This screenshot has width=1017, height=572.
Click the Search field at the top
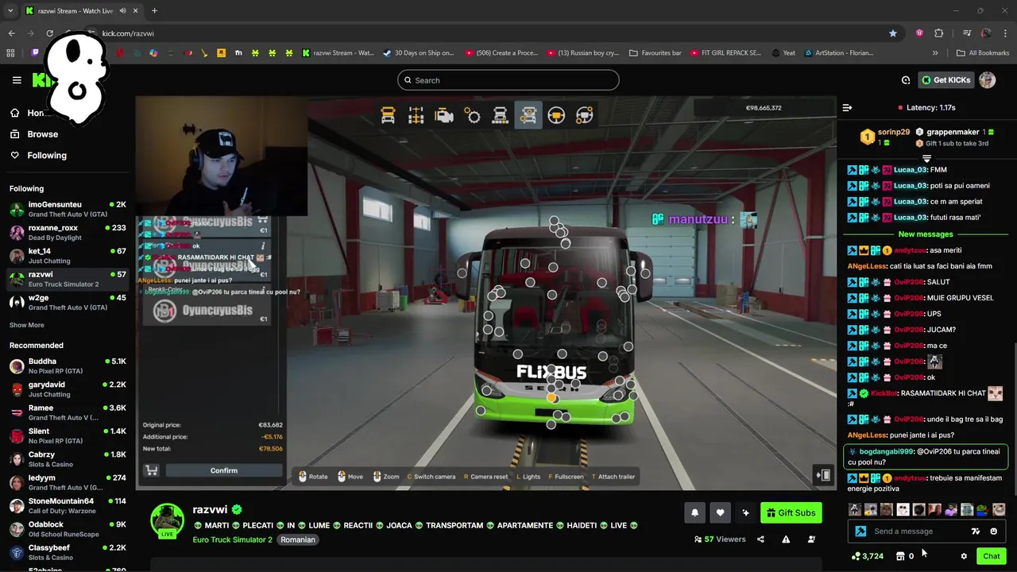coord(508,80)
